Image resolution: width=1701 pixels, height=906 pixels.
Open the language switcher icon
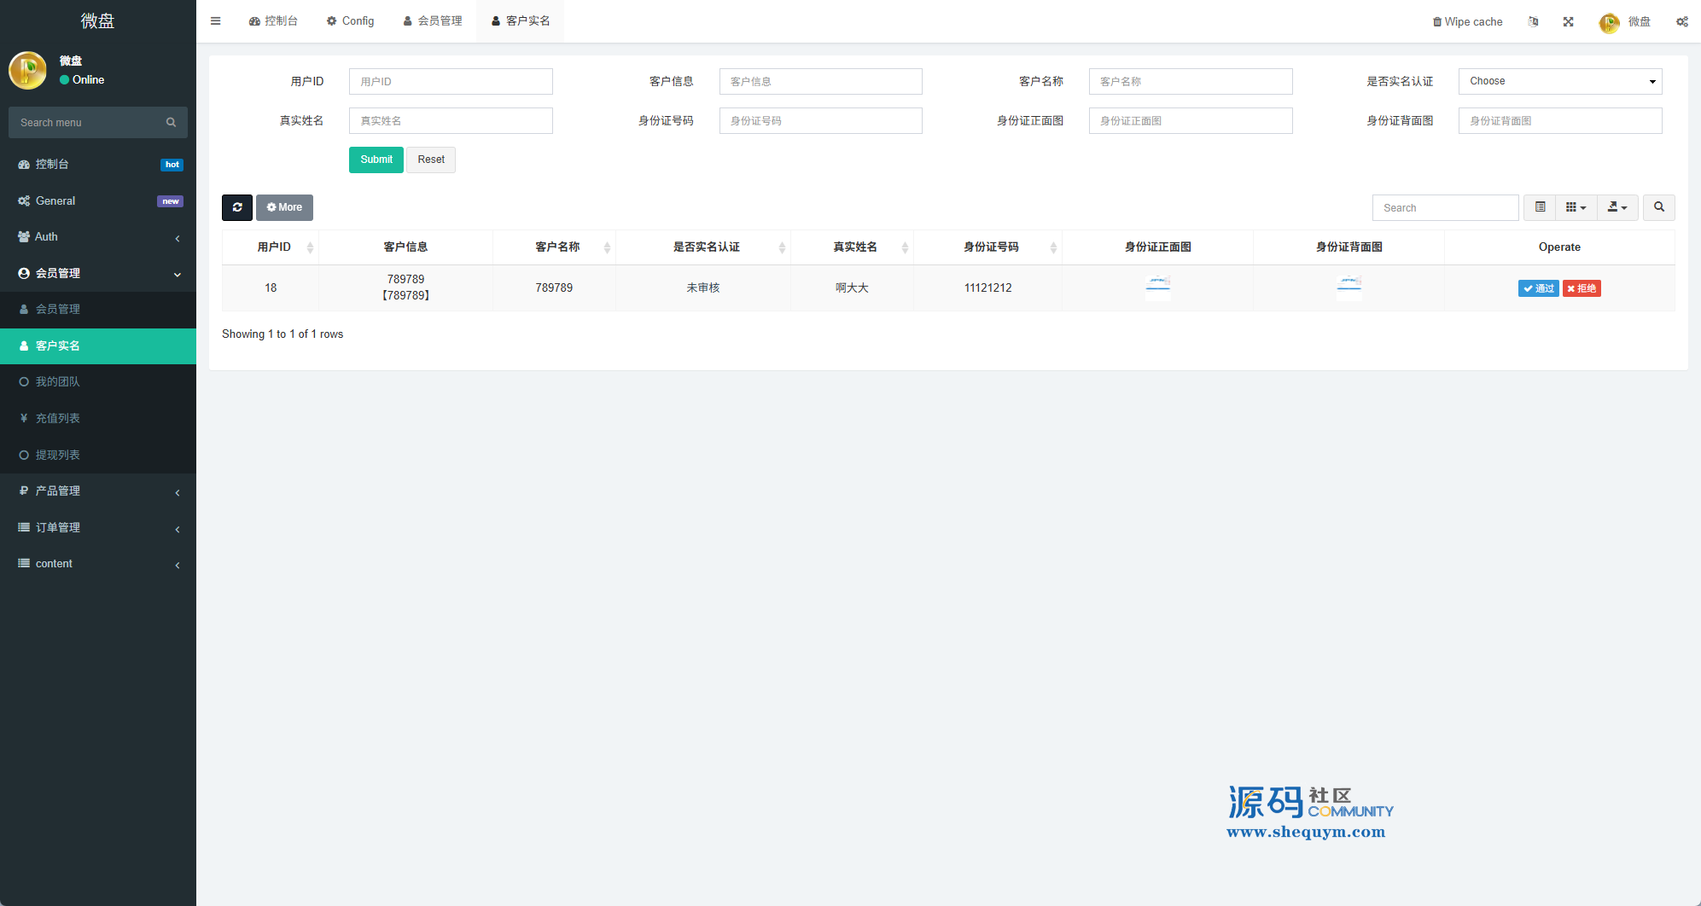[x=1533, y=22]
